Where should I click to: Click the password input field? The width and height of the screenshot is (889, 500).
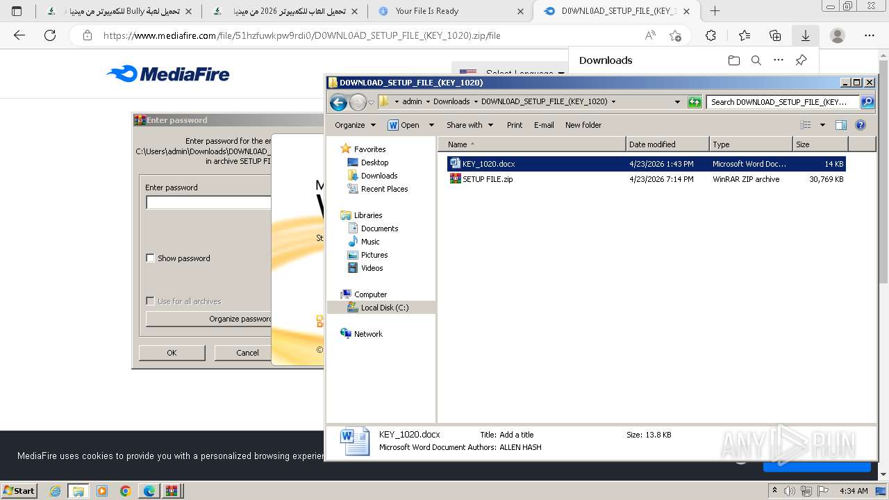[x=208, y=202]
